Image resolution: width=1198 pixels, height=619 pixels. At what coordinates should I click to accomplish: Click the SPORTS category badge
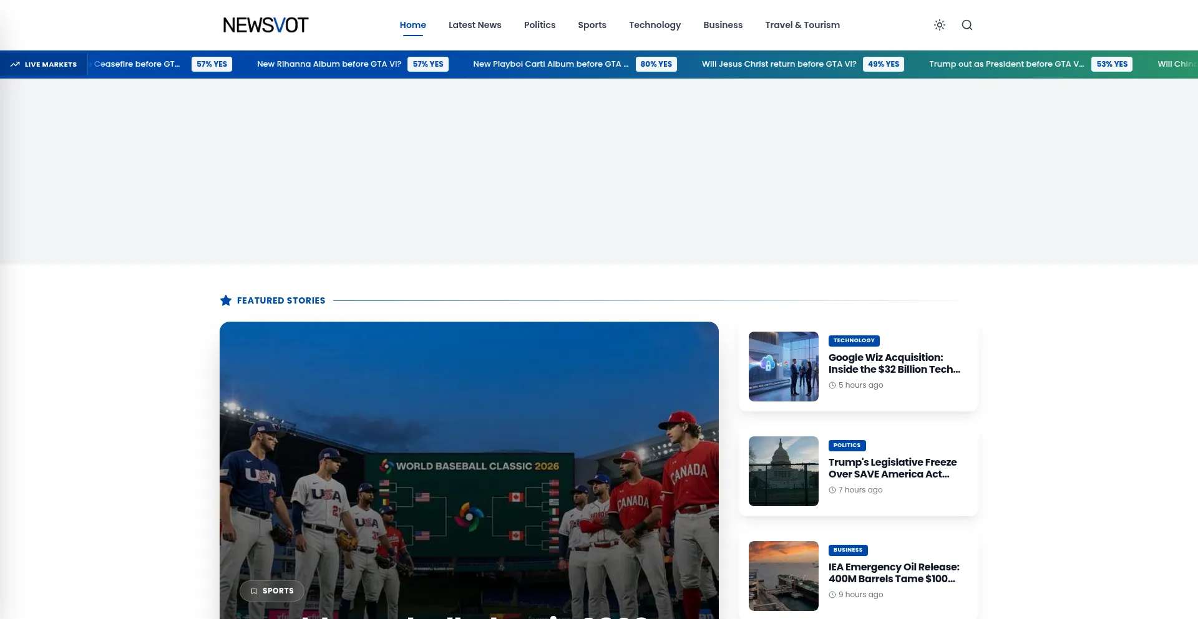point(272,591)
